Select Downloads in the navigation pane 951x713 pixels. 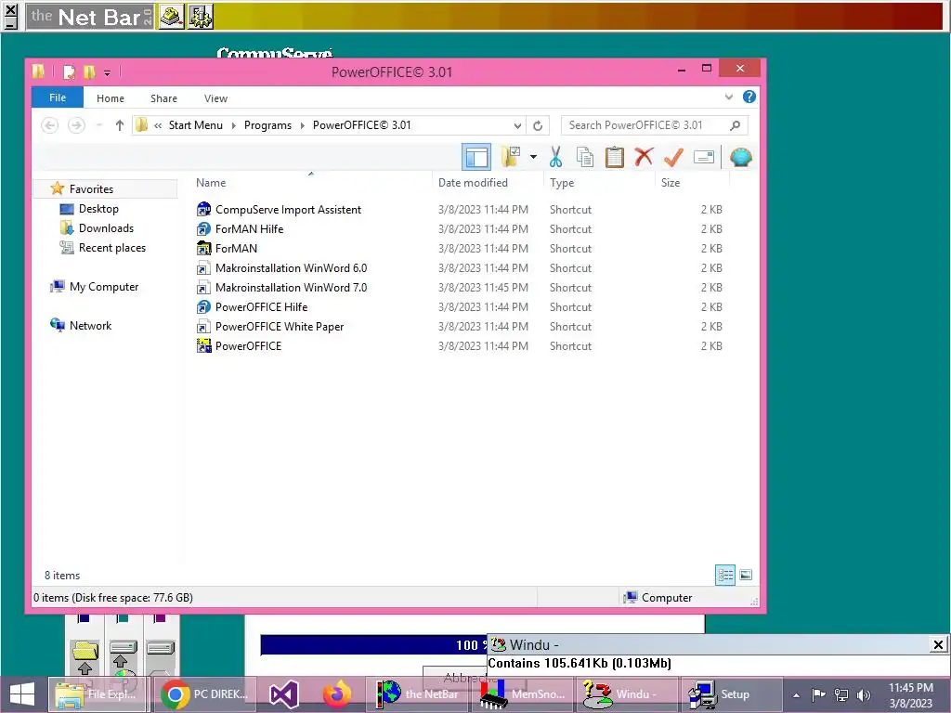[x=106, y=228]
